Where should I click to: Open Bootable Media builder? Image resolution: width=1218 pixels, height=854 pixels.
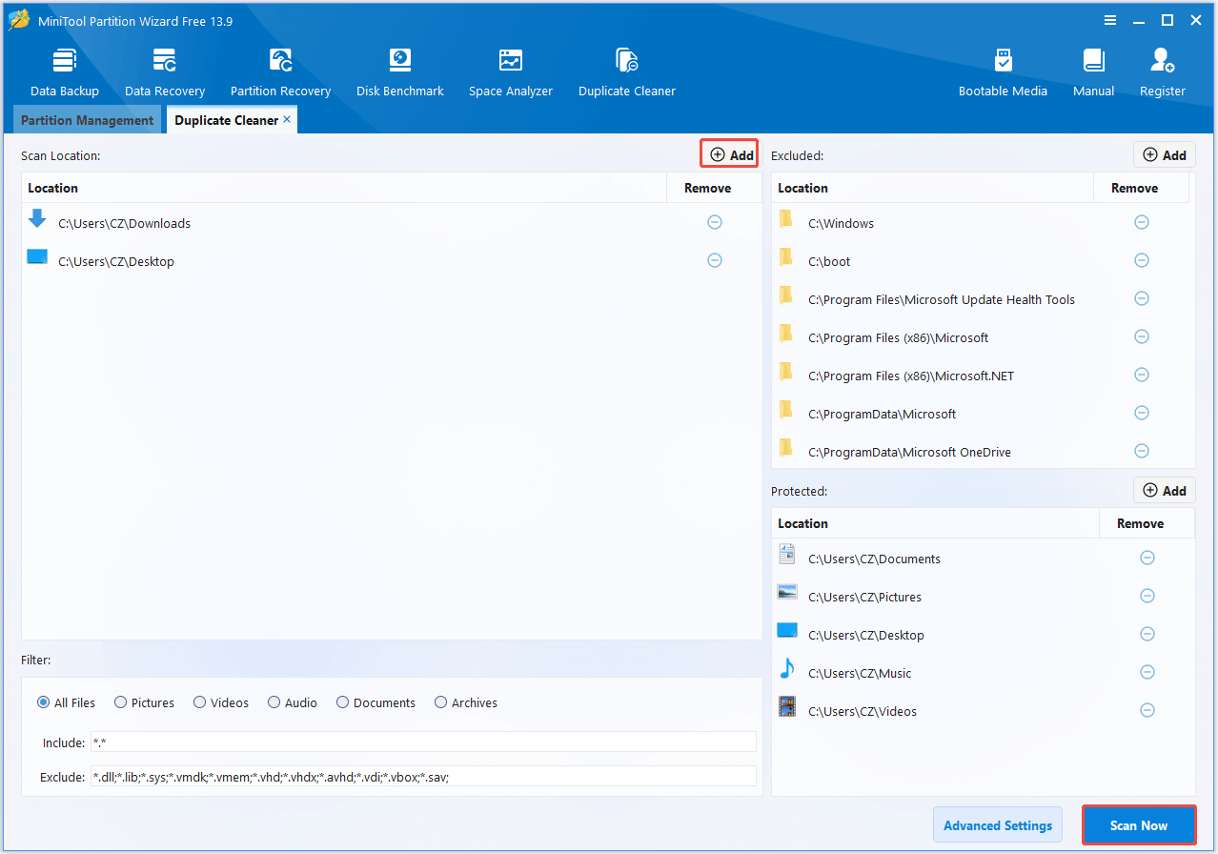click(x=1003, y=72)
